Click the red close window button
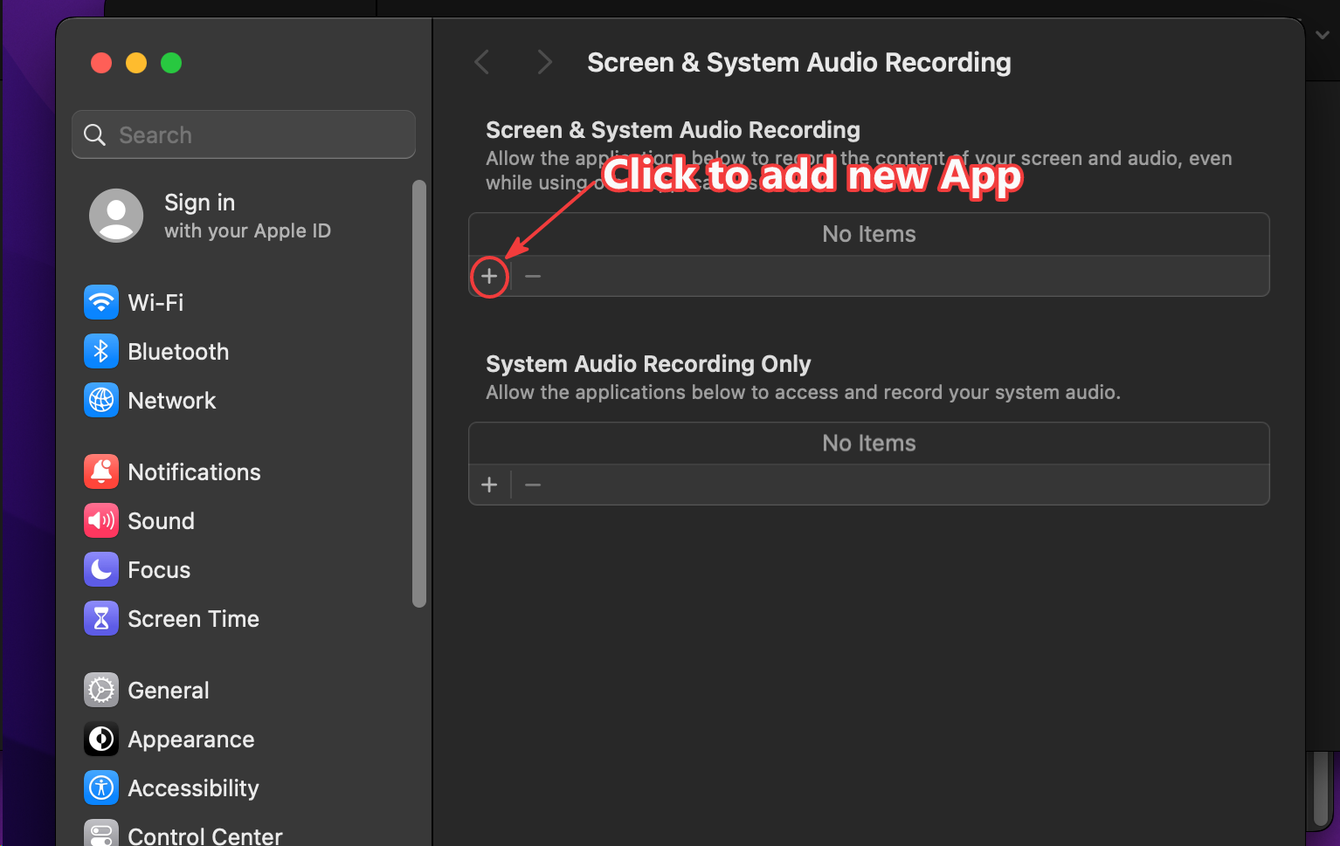This screenshot has height=846, width=1340. [x=101, y=63]
